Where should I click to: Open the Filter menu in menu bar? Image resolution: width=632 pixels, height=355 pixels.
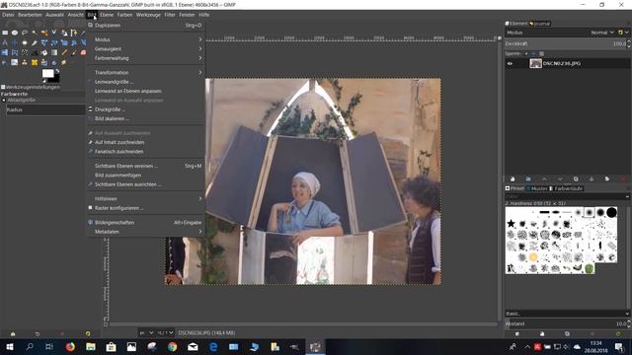(x=169, y=15)
